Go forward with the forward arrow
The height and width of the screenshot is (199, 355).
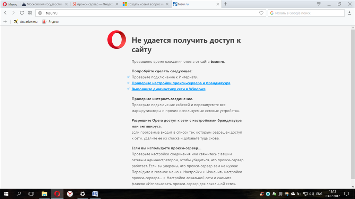(14, 13)
